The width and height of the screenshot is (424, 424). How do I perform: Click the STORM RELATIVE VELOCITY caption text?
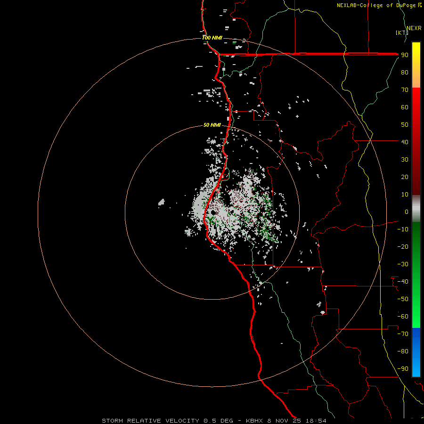(x=151, y=421)
